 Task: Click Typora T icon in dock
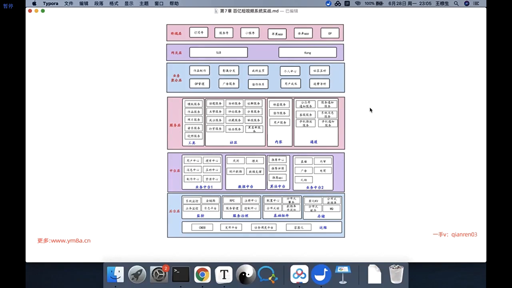tap(224, 274)
